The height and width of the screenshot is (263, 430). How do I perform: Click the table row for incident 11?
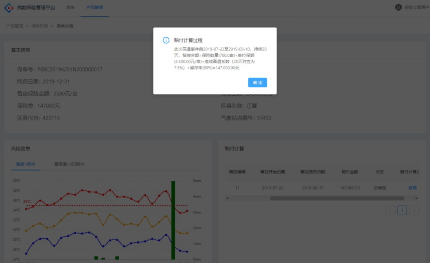[x=310, y=187]
